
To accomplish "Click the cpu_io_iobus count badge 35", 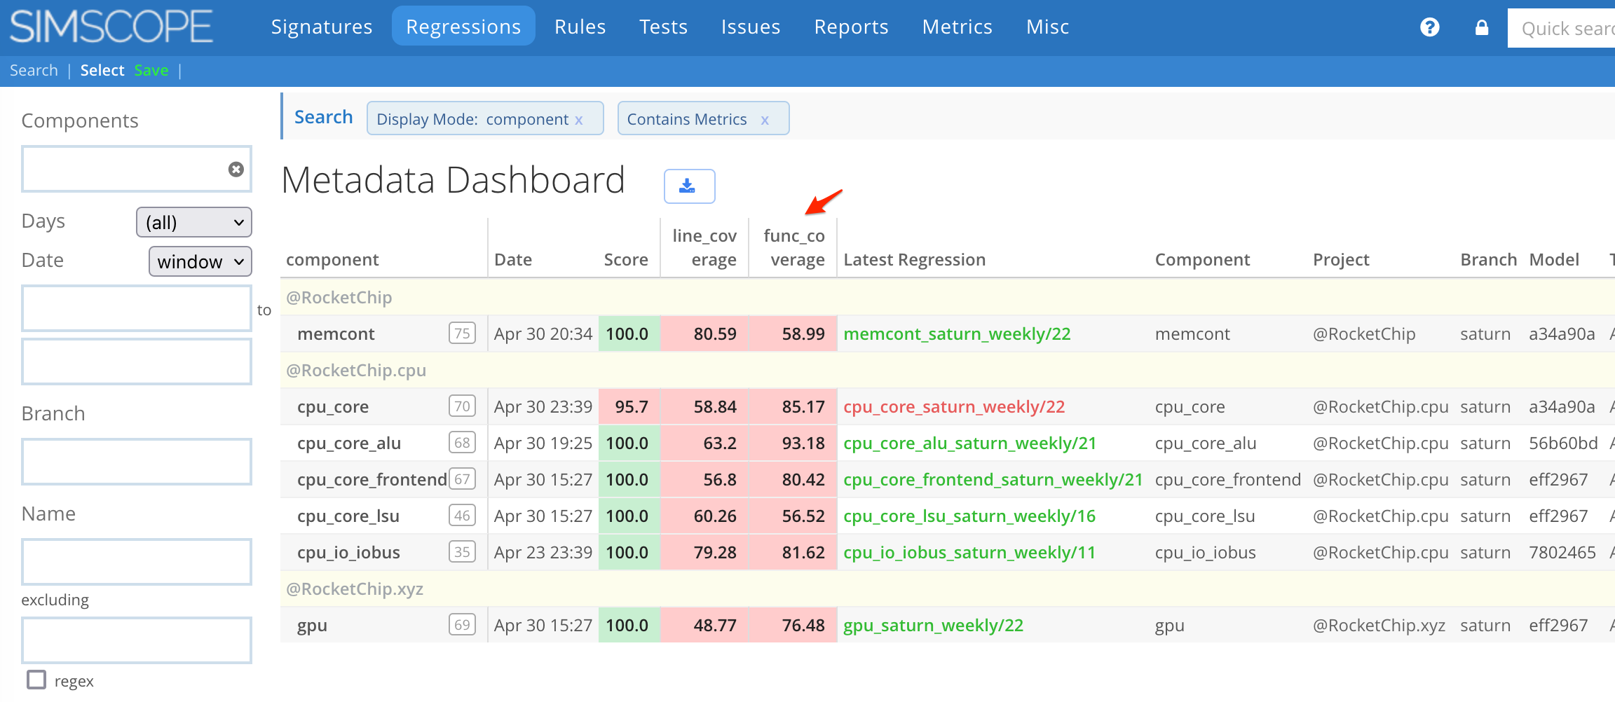I will point(462,551).
